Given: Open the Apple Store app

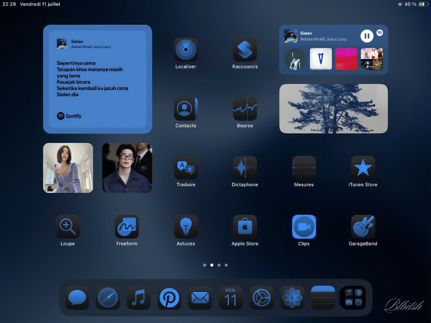Looking at the screenshot, I should tap(245, 227).
